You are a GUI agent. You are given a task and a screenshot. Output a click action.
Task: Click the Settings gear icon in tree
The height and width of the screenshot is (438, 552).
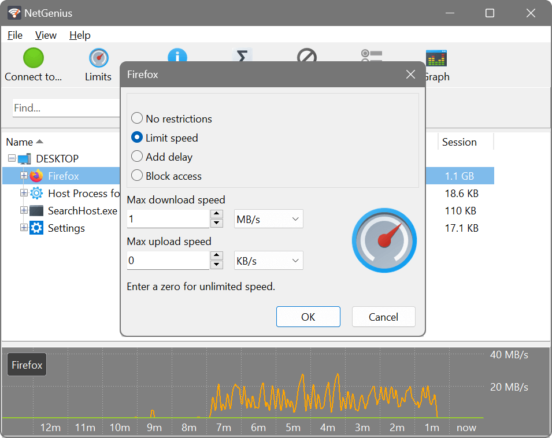(x=36, y=228)
